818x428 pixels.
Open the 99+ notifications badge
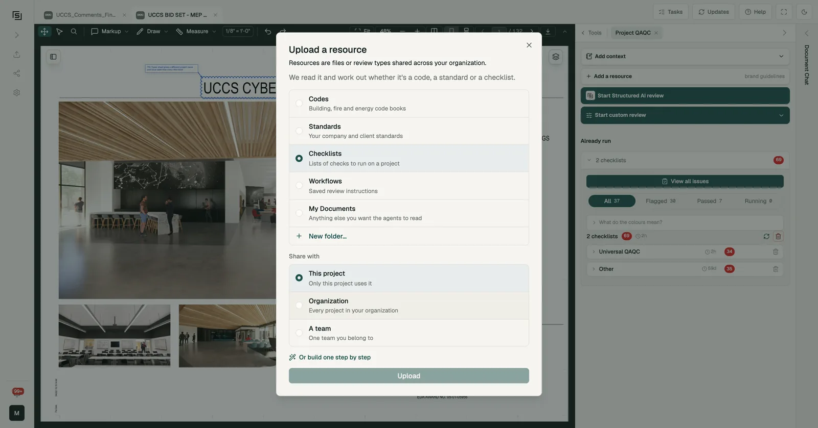click(x=18, y=391)
